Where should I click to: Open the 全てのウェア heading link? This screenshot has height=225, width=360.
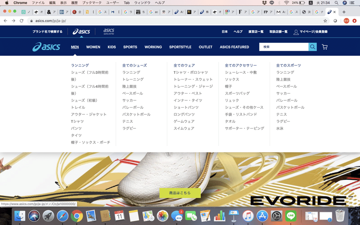coord(184,65)
